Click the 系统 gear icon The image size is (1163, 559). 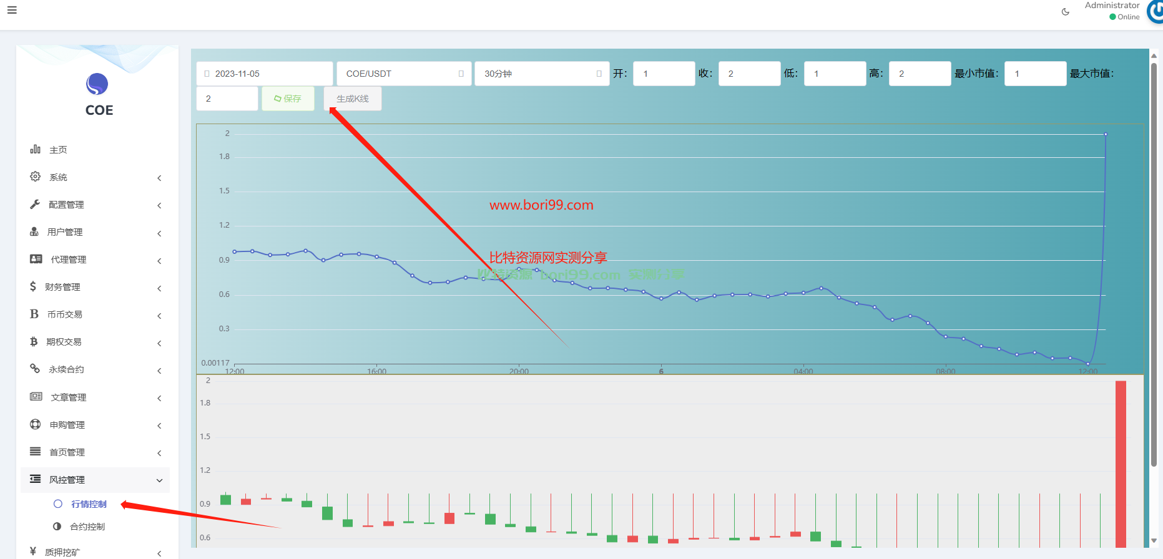(36, 177)
